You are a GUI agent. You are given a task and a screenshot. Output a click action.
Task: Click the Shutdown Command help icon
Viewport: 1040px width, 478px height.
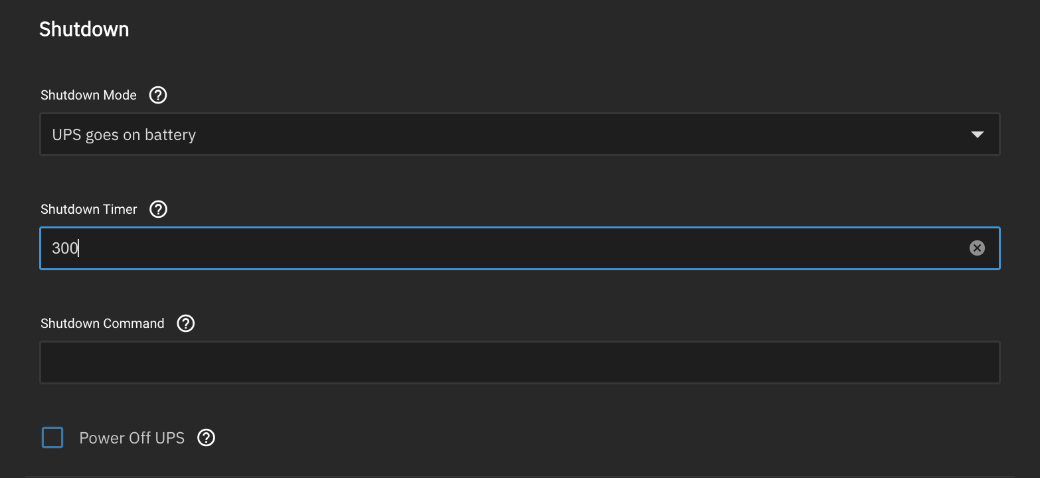point(186,323)
